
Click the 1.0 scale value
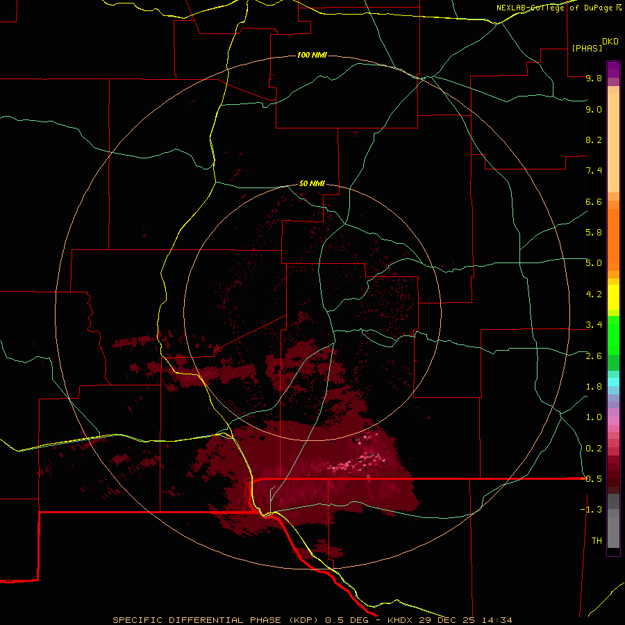pos(594,417)
